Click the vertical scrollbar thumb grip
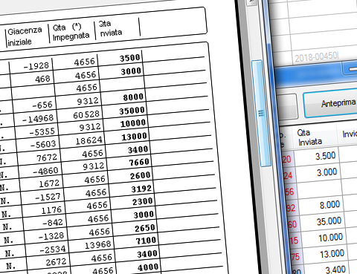 [x=261, y=114]
